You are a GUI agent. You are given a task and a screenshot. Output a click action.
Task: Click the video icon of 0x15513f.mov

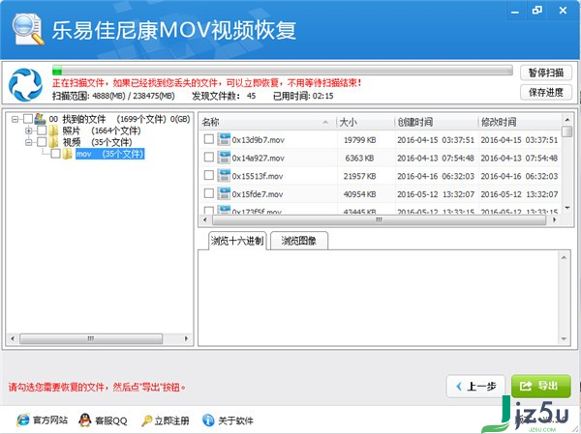click(x=224, y=176)
